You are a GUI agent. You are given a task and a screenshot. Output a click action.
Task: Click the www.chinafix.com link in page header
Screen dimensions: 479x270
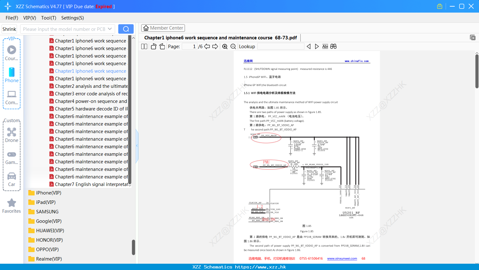coord(357,61)
